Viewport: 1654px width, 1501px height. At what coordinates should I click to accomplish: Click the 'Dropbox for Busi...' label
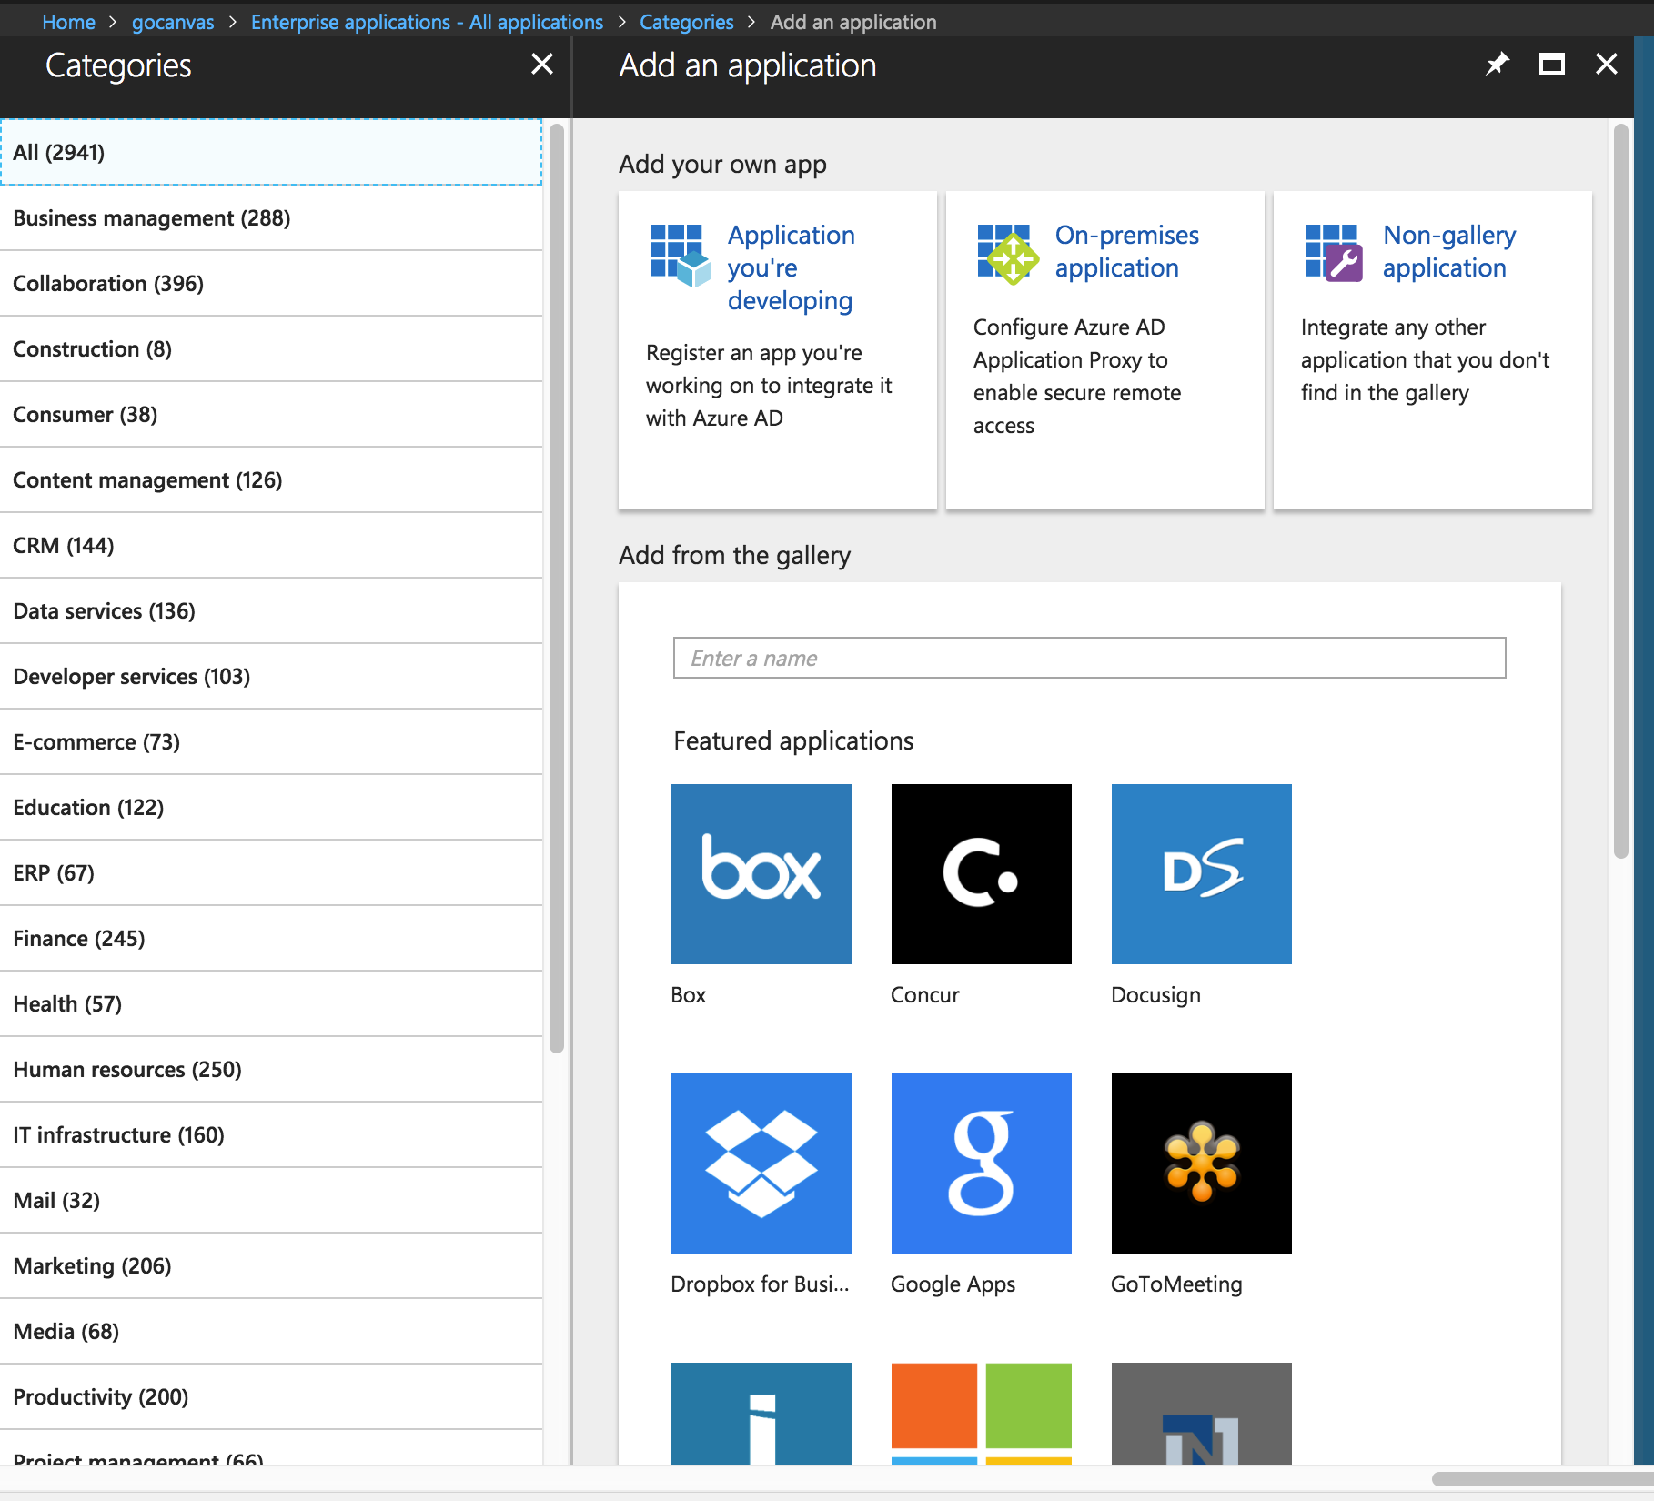pyautogui.click(x=760, y=1284)
